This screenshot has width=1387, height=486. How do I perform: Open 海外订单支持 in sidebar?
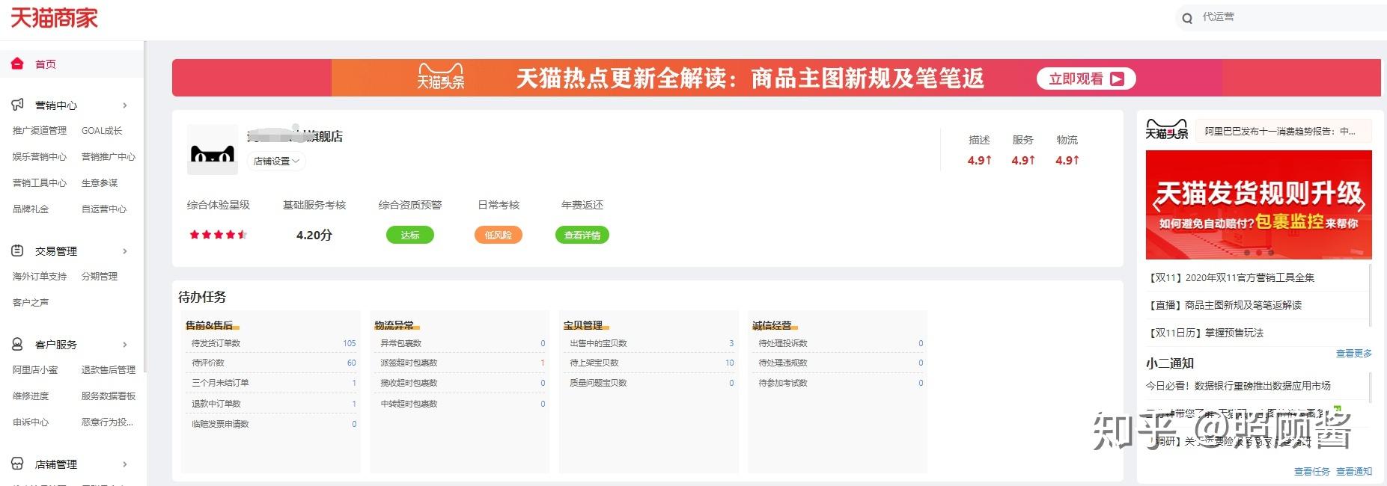(40, 277)
